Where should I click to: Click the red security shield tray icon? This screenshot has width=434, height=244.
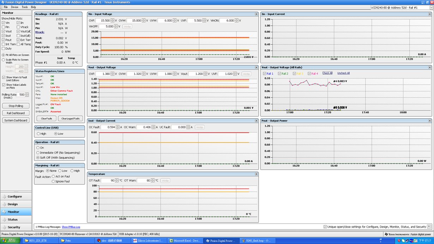click(399, 240)
